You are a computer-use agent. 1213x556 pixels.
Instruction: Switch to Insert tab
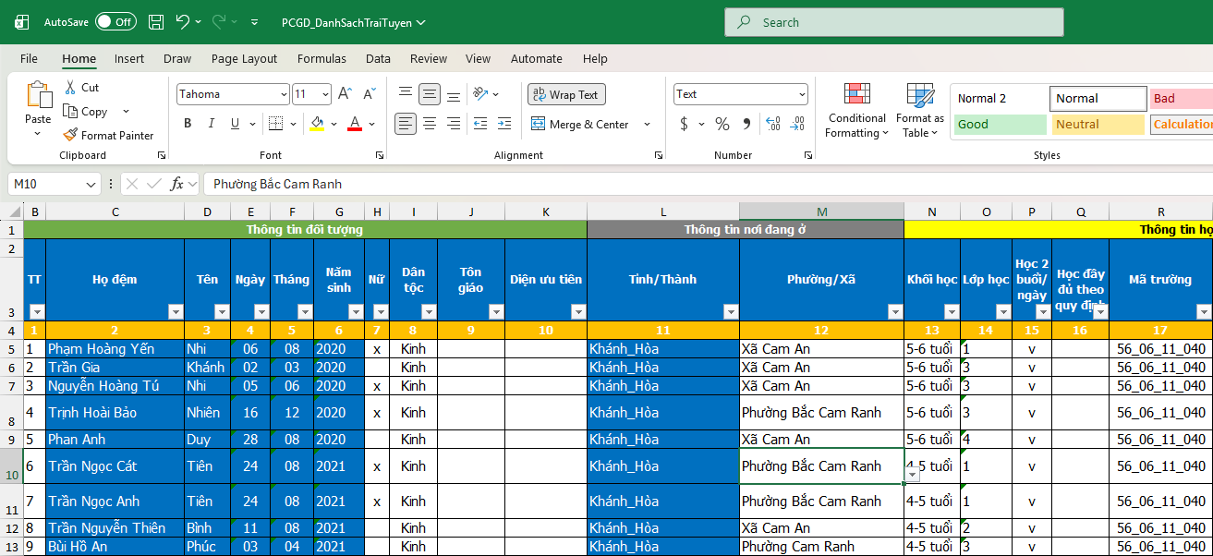pos(129,58)
